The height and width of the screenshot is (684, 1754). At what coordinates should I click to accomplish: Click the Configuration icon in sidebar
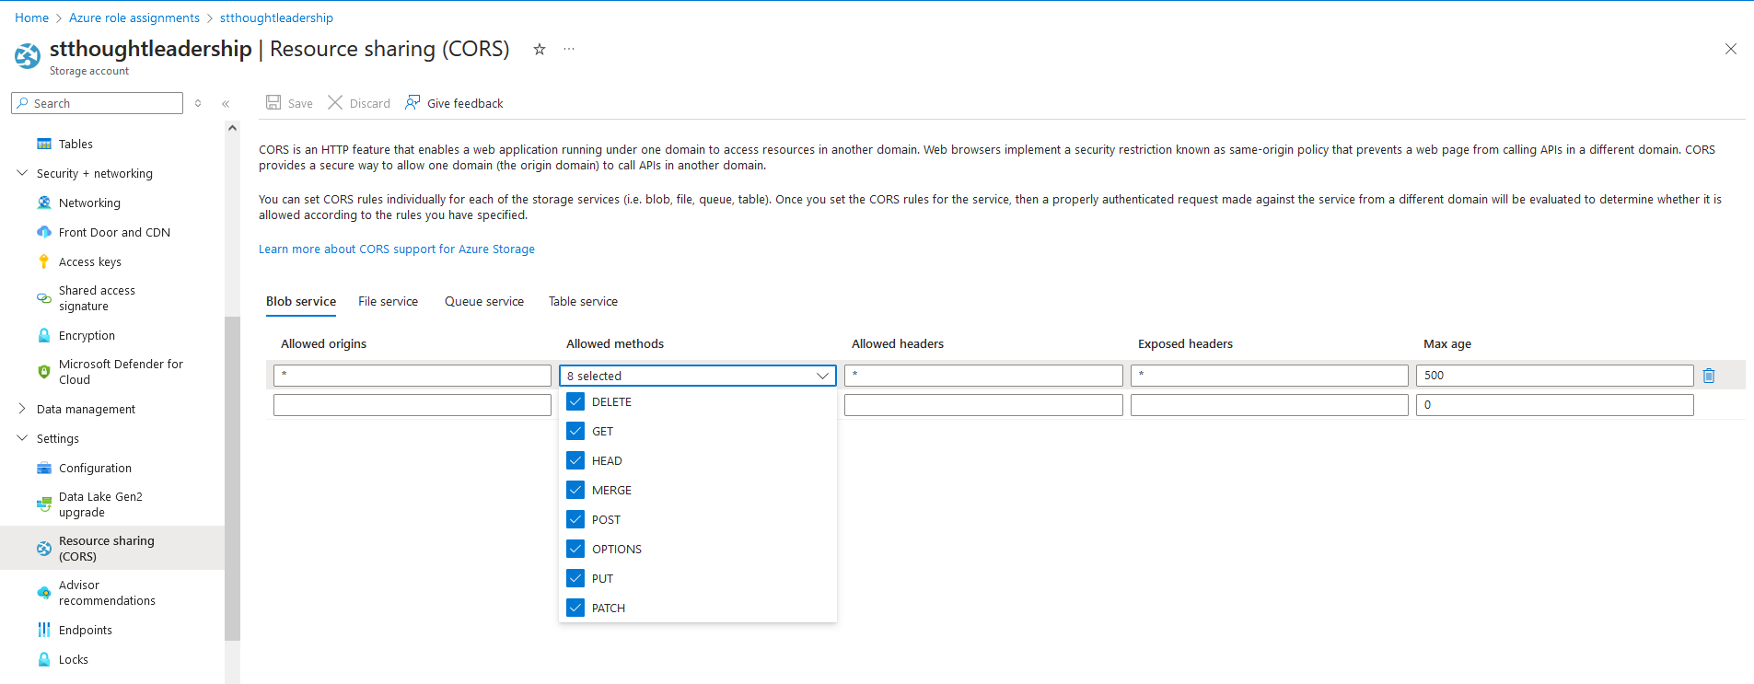click(43, 468)
